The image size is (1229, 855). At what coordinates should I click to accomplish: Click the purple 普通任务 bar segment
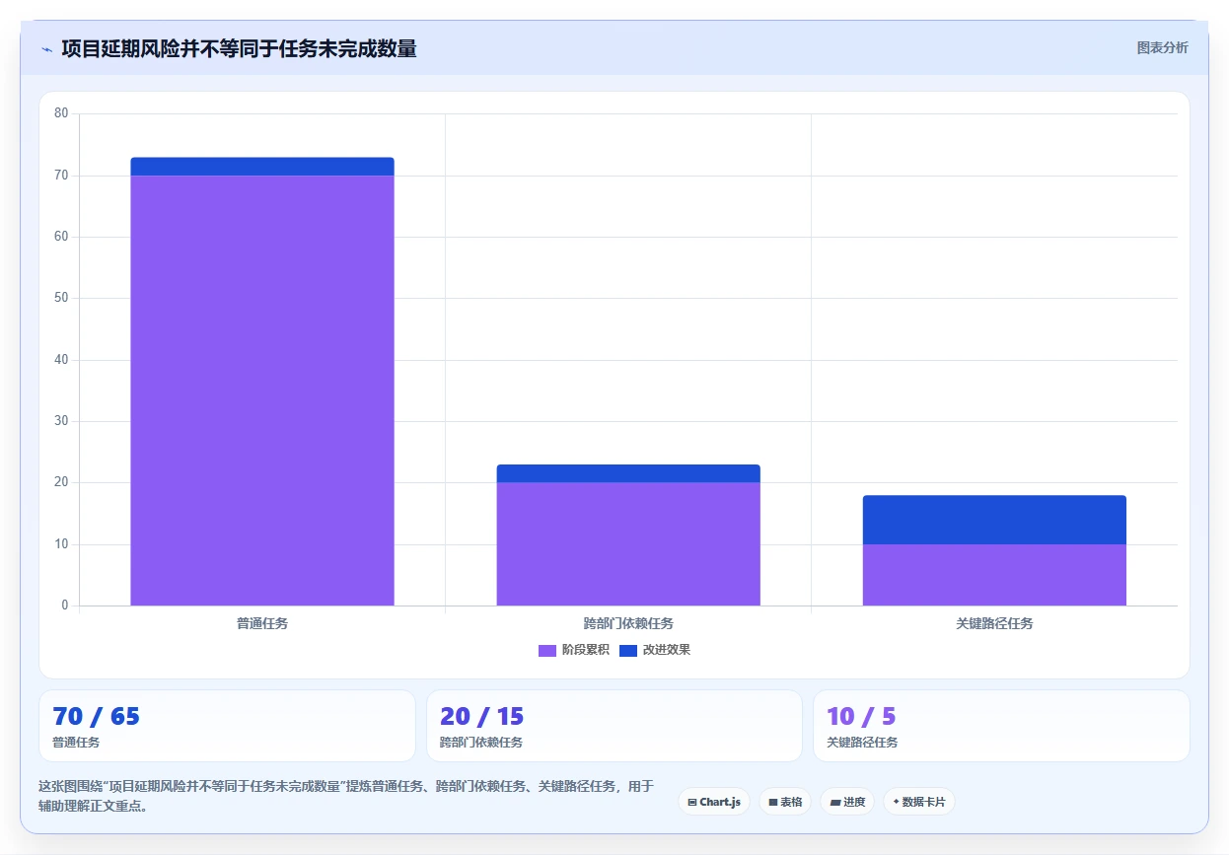262,391
